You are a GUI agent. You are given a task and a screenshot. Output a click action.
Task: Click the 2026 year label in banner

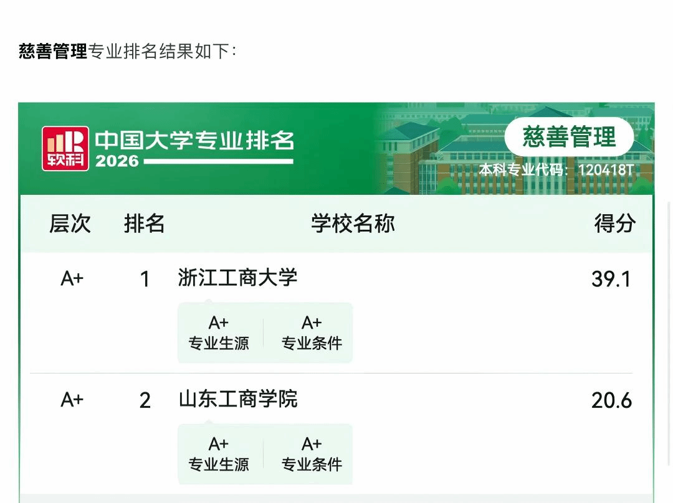coord(117,161)
